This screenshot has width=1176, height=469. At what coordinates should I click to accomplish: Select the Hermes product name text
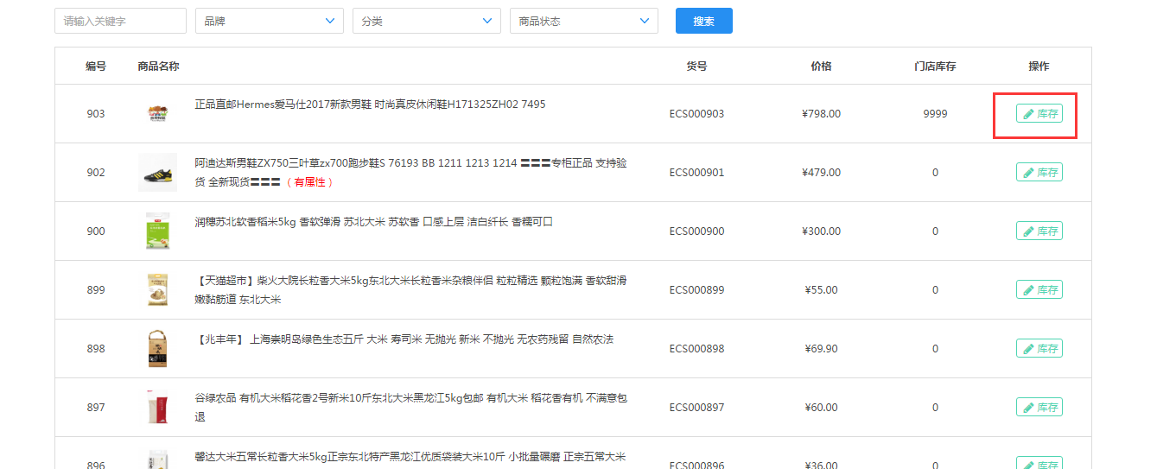click(x=370, y=105)
